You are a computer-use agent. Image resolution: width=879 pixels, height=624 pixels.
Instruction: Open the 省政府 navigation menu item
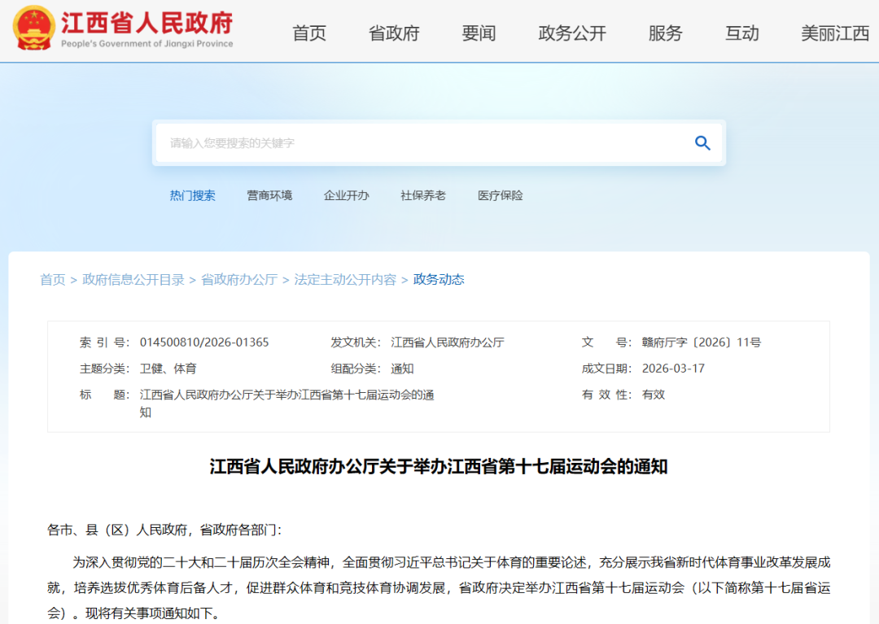[x=394, y=33]
